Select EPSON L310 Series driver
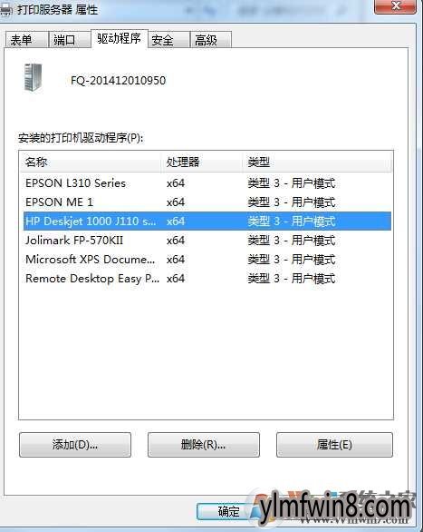The height and width of the screenshot is (532, 423). tap(207, 183)
